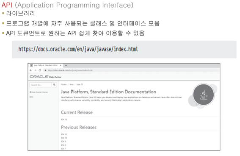Click the Java coffee cup logo

tap(204, 95)
